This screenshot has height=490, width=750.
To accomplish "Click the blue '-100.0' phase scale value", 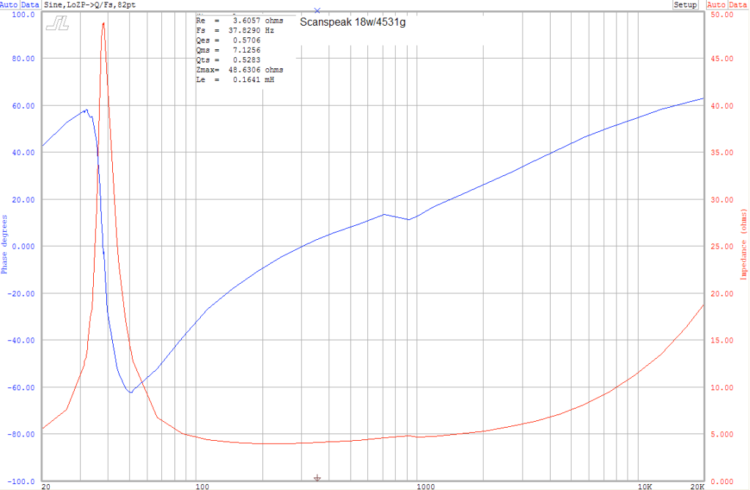I will tap(21, 481).
